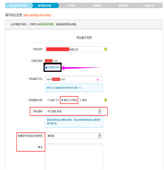
Task: Go to the 填写主办单位信息 step tab
Action: (18, 6)
